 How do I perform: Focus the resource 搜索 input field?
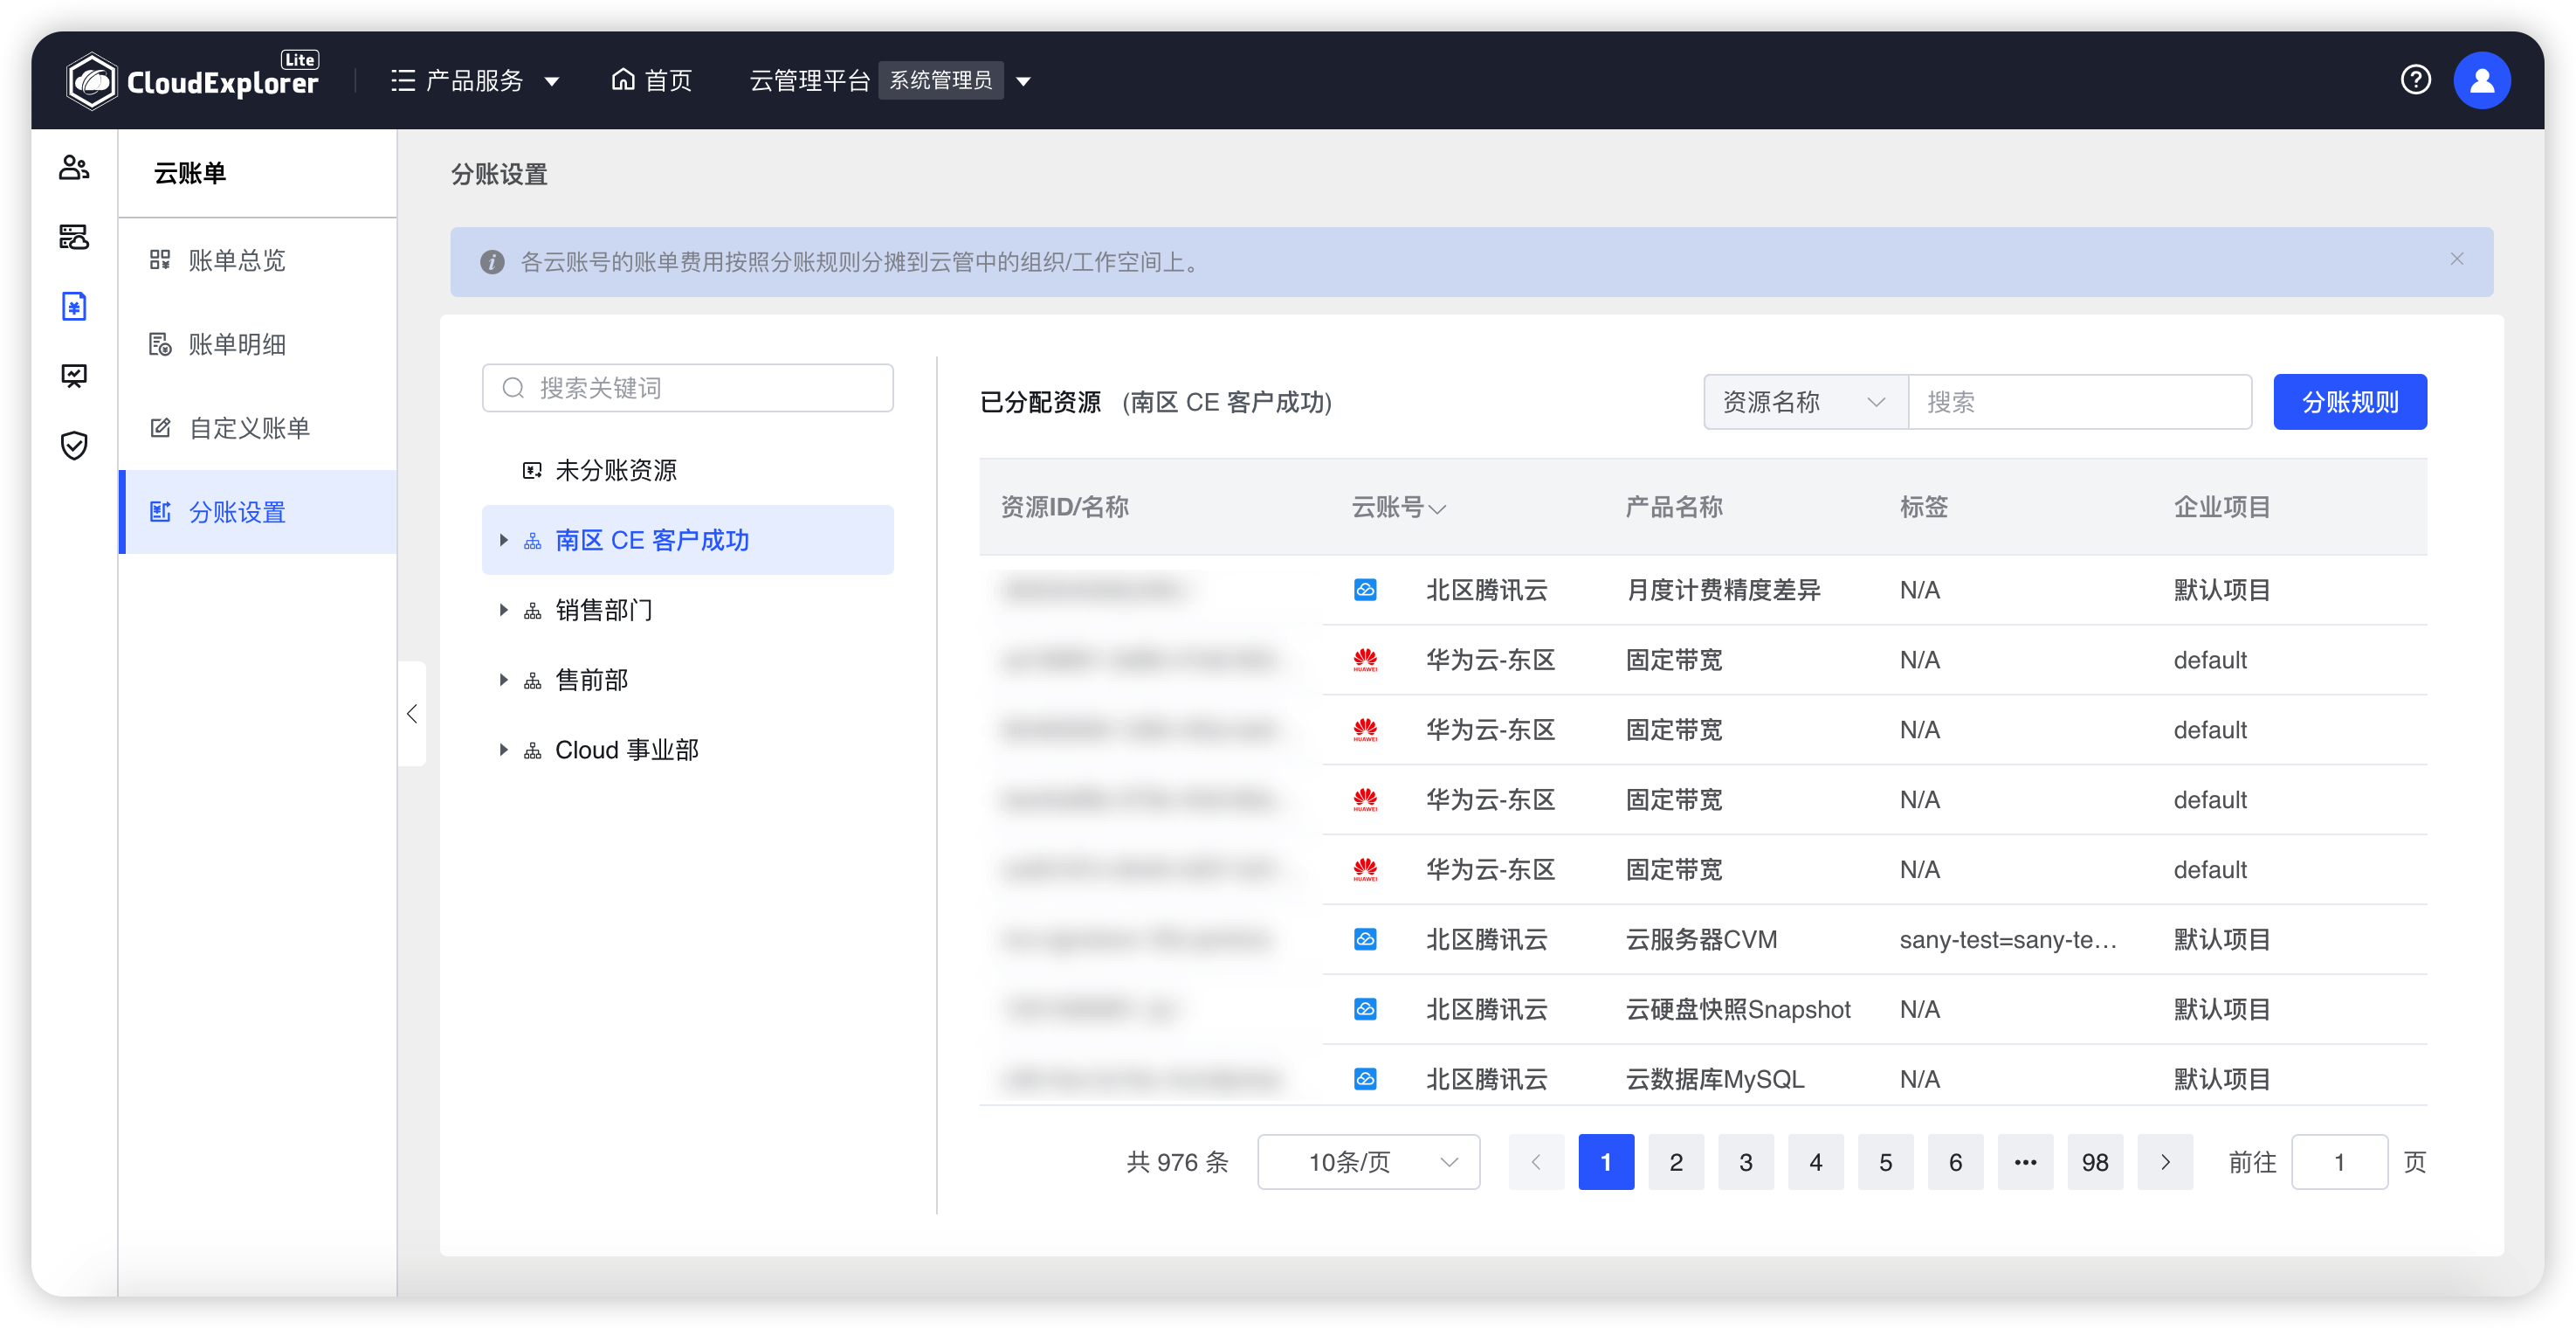(2079, 402)
